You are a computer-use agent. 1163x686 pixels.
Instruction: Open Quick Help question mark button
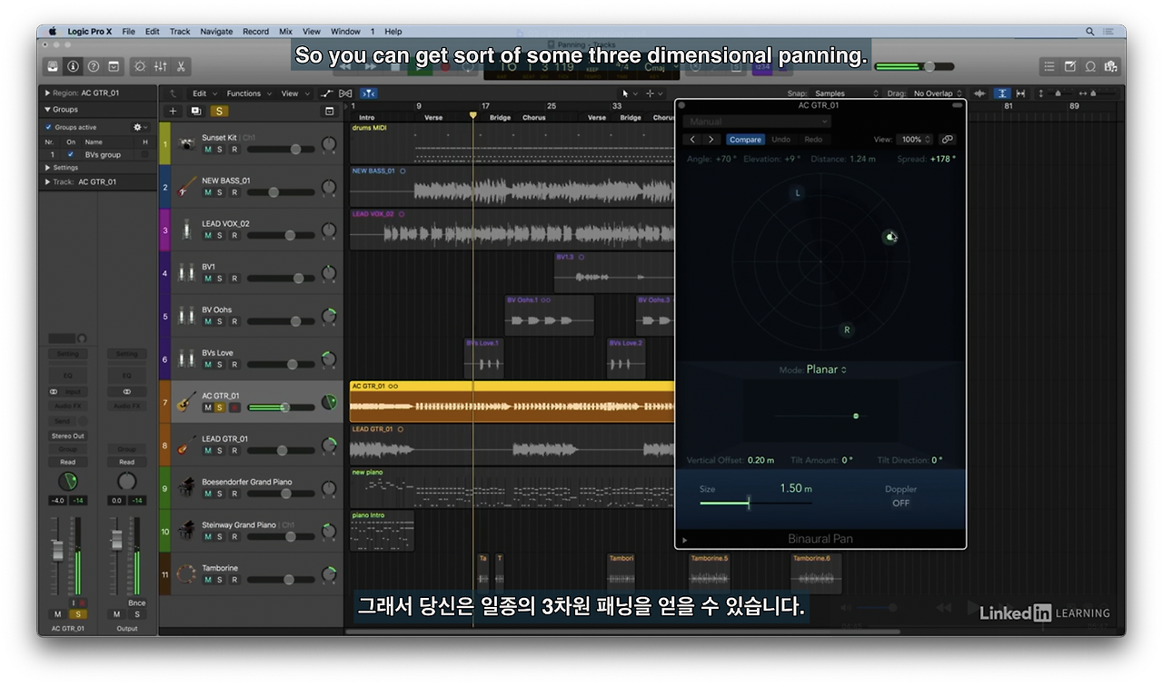pos(93,66)
